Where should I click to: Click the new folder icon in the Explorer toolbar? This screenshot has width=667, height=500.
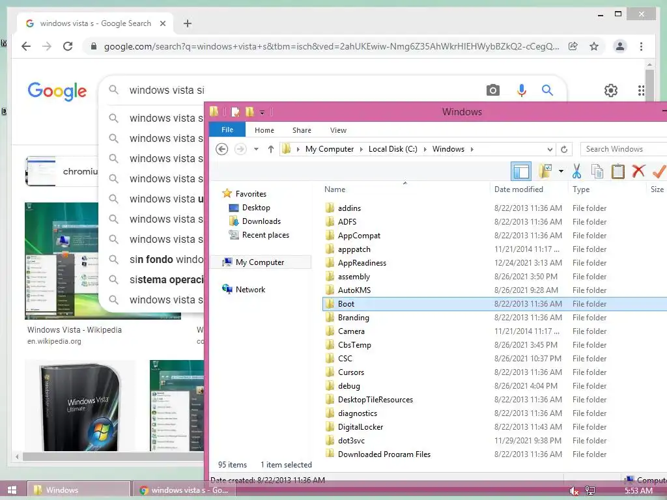[x=545, y=171]
